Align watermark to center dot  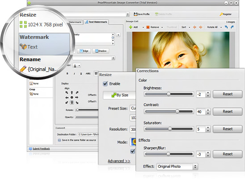(x=72, y=98)
